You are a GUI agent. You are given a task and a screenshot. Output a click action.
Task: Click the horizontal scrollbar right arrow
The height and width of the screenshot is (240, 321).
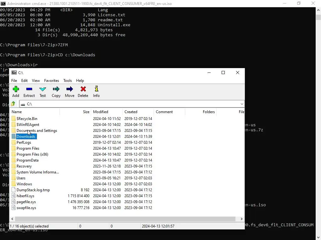(242, 219)
